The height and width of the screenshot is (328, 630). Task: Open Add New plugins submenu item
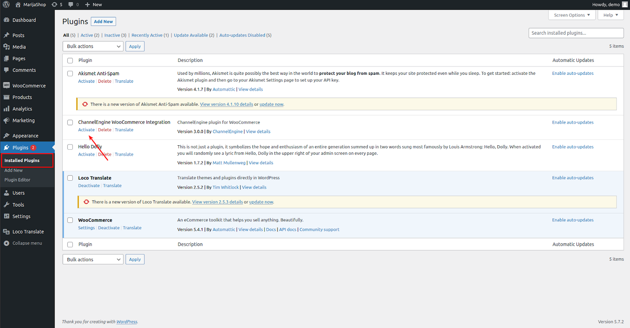[x=14, y=170]
